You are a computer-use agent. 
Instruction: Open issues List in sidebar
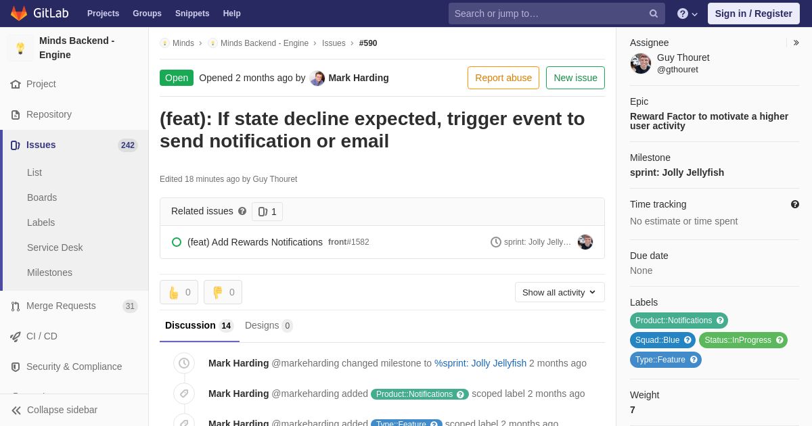click(35, 173)
